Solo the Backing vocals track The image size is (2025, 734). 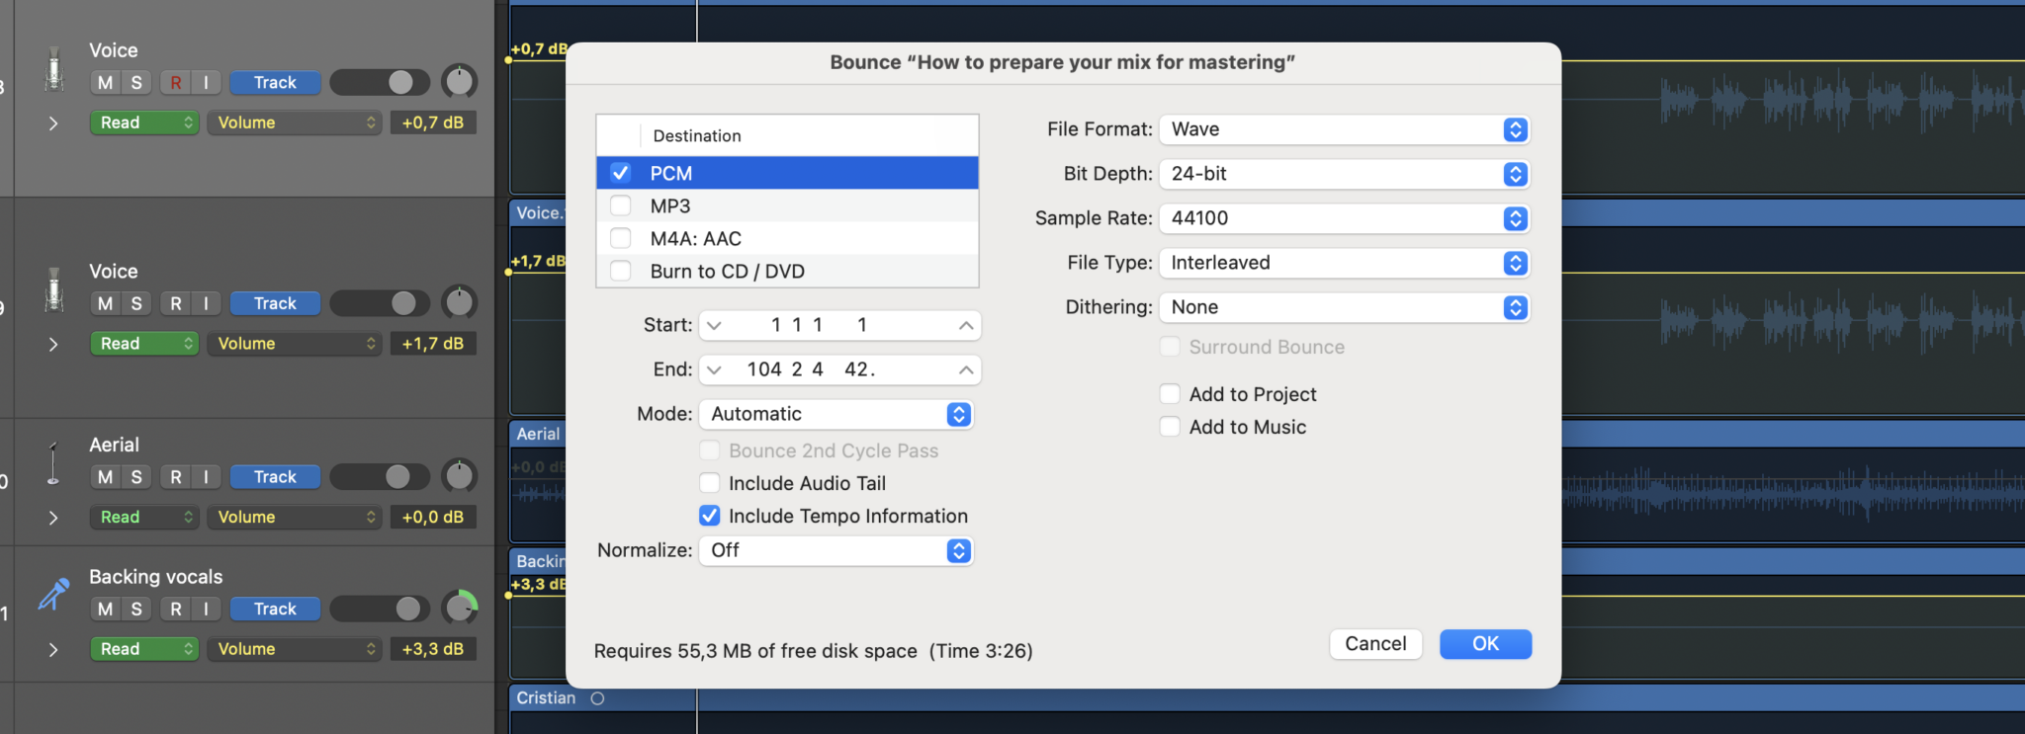(136, 609)
